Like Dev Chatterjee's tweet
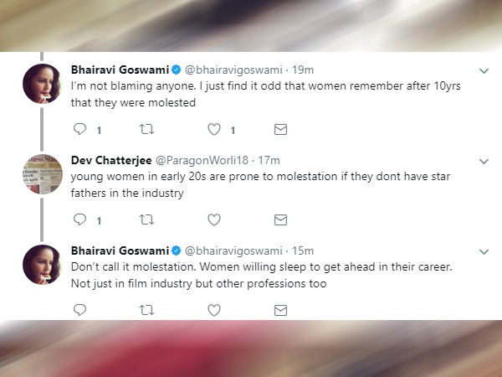Viewport: 502px width, 377px height. (214, 219)
